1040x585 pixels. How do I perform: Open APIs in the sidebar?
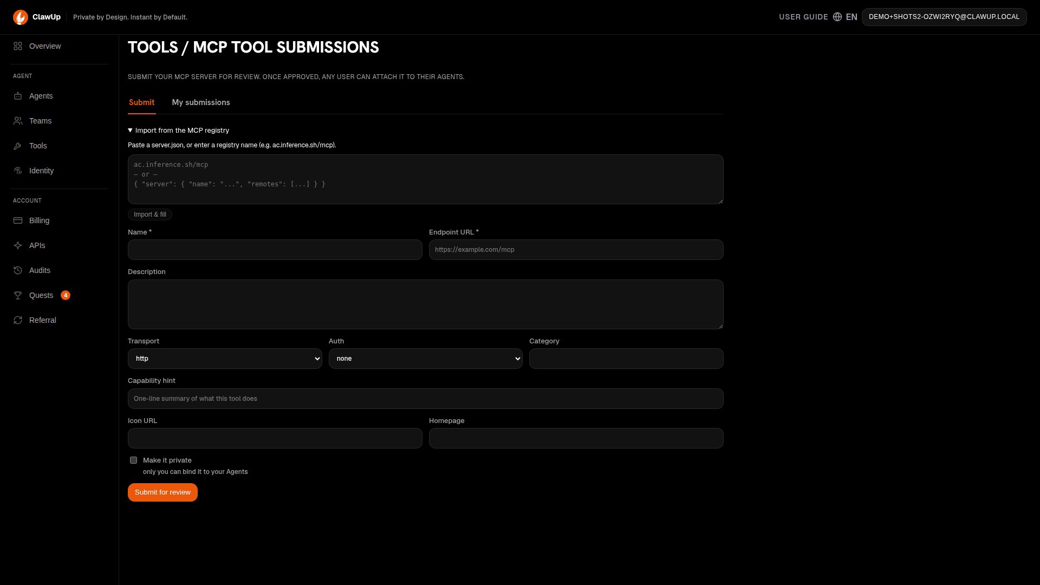point(60,245)
